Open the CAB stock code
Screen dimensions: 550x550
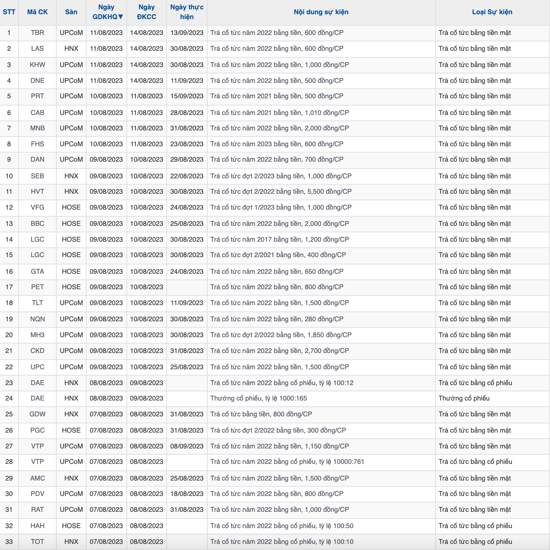pyautogui.click(x=37, y=113)
